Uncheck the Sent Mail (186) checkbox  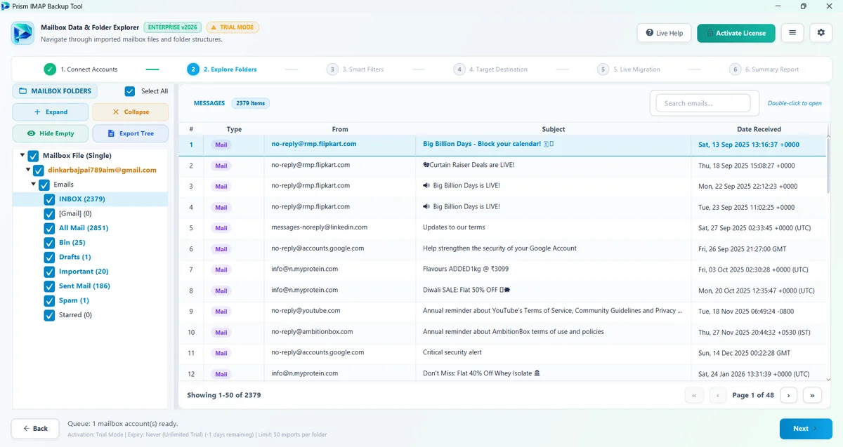(x=49, y=286)
